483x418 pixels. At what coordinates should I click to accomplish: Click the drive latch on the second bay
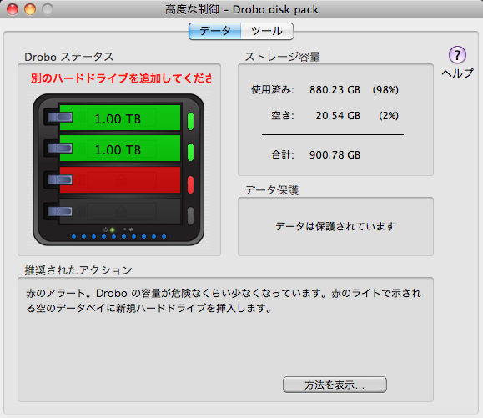click(60, 149)
